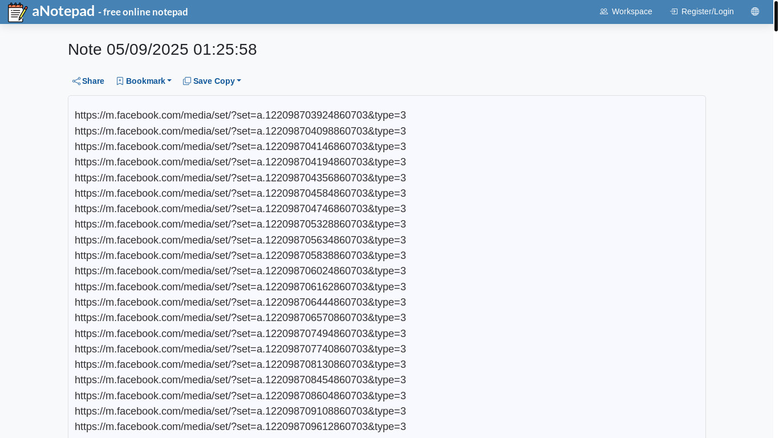Click the URL containing 122098704146860703
Screen dimensions: 779x438
[x=240, y=147]
